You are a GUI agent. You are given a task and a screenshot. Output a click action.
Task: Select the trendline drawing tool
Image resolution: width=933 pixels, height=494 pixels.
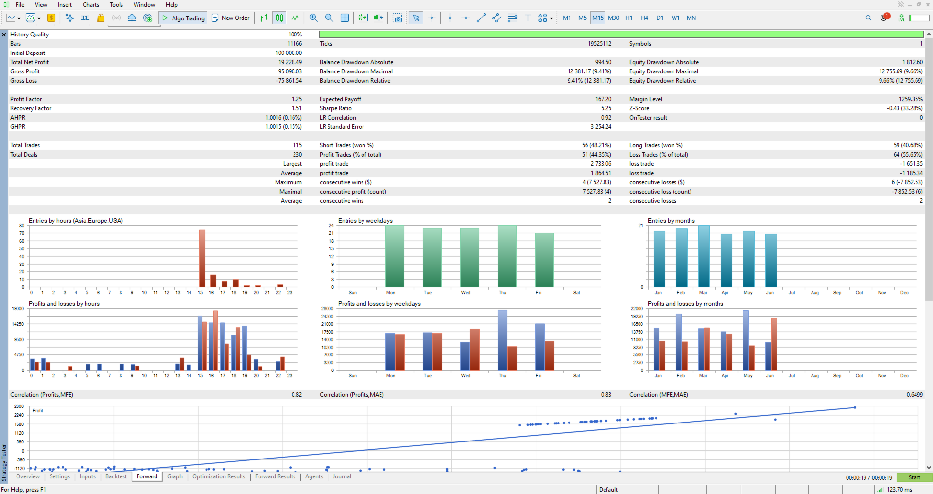pos(481,18)
